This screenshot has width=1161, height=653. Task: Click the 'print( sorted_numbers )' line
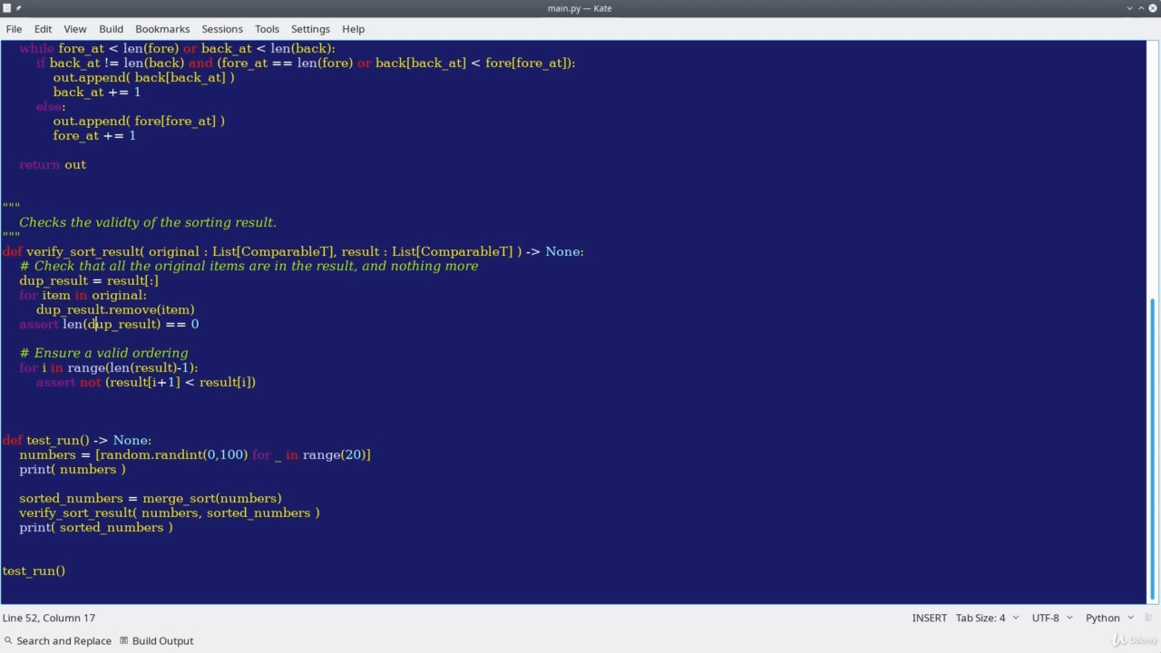pos(96,527)
